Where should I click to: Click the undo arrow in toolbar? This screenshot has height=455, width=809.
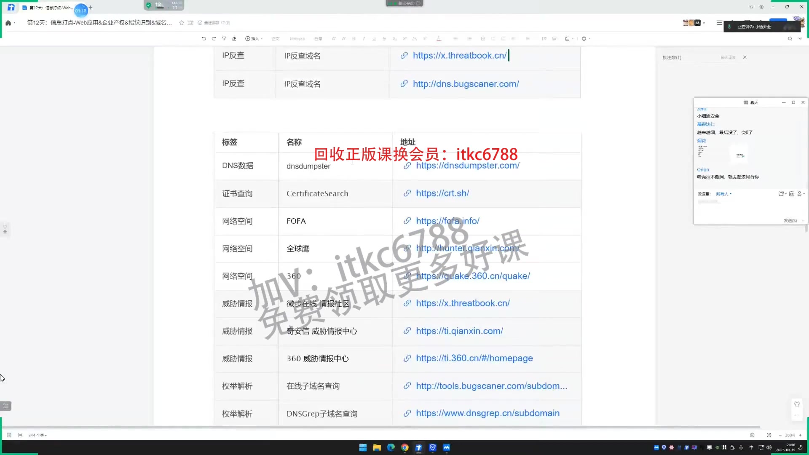tap(204, 38)
